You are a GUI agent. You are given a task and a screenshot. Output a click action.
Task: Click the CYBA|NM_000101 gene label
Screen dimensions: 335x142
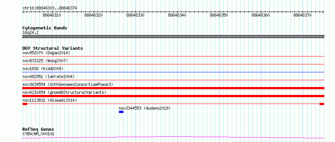coord(38,134)
